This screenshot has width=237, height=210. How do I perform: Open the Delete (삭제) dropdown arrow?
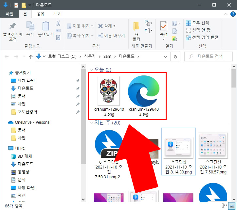pos(115,26)
